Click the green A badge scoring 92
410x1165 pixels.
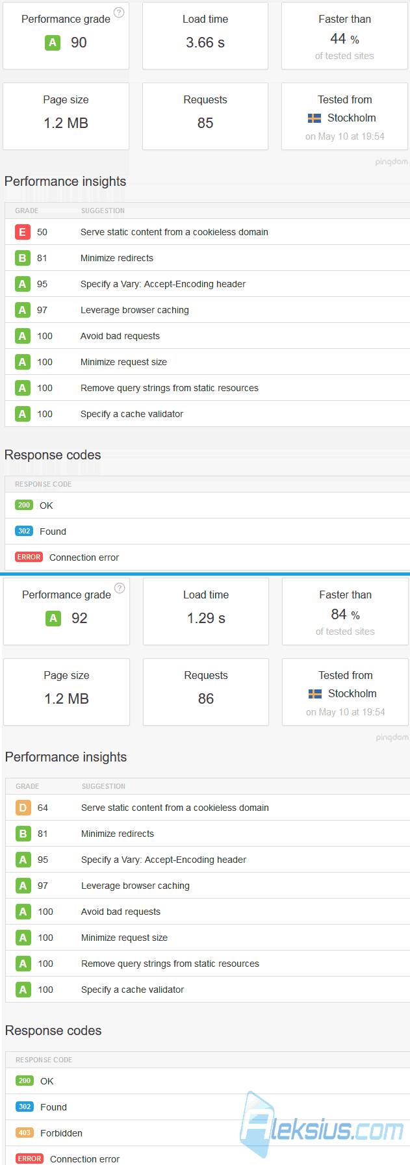(53, 619)
